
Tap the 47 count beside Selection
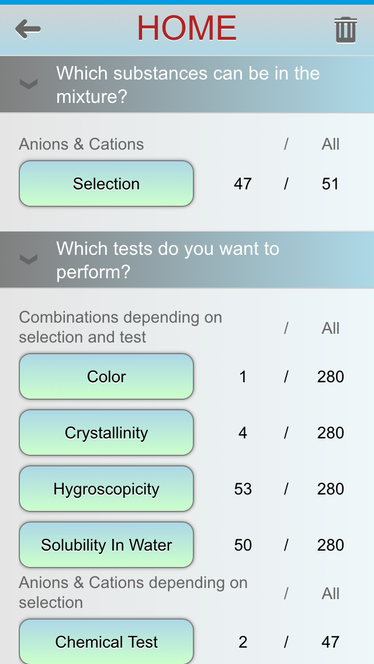coord(243,184)
